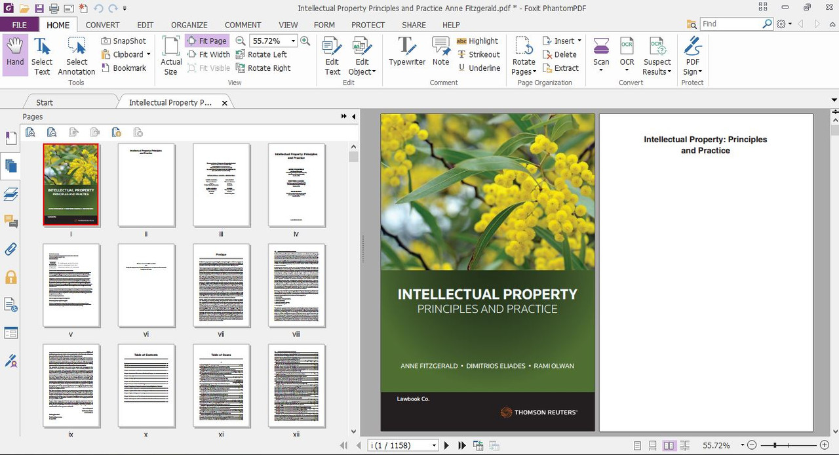Switch to the ORGANIZE ribbon tab
The image size is (839, 455).
pos(189,25)
